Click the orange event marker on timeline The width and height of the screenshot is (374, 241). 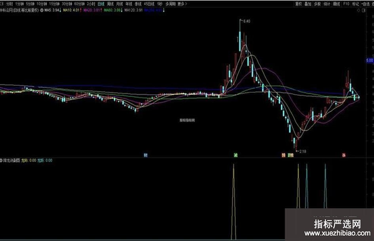(x=283, y=156)
